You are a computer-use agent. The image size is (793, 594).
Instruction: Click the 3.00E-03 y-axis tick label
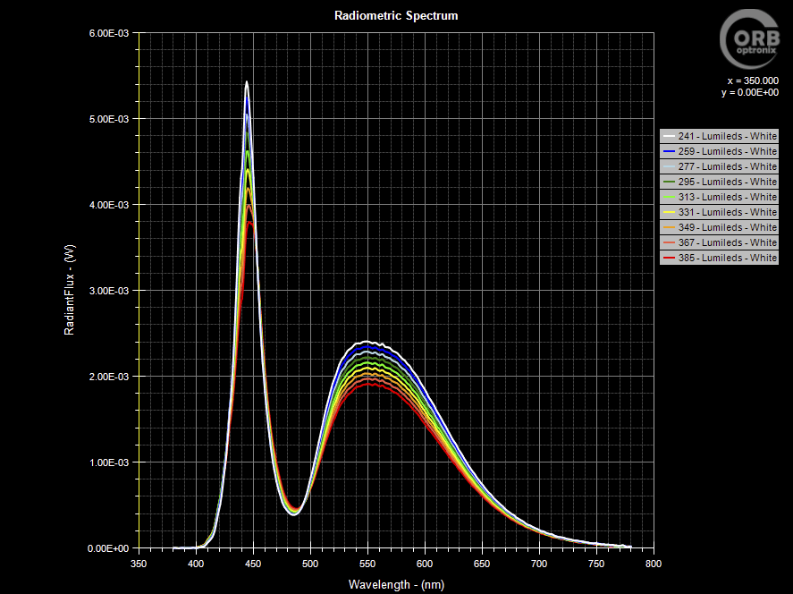pyautogui.click(x=109, y=291)
